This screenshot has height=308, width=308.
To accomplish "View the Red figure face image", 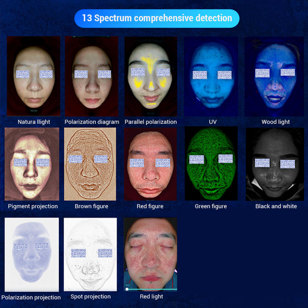I will tap(150, 164).
